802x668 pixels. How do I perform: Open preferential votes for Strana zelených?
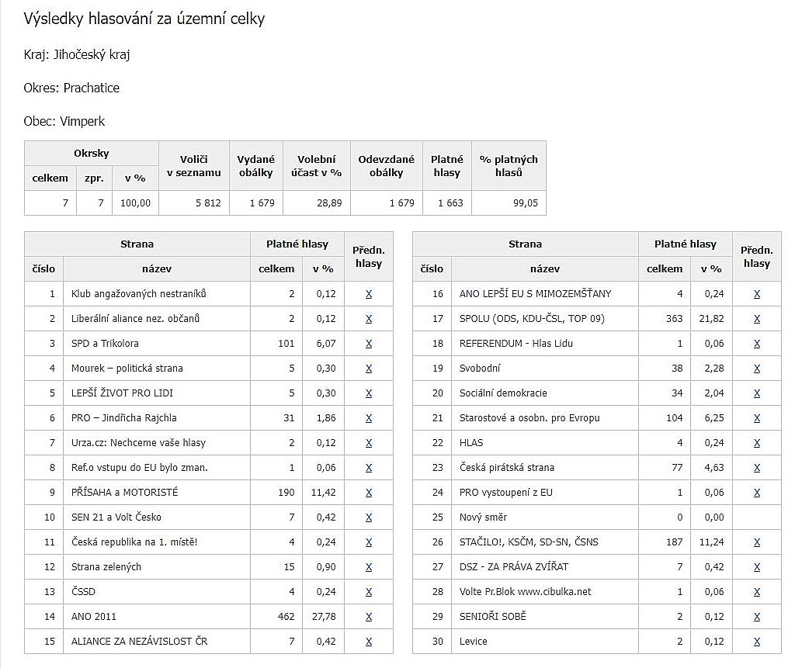(x=369, y=567)
